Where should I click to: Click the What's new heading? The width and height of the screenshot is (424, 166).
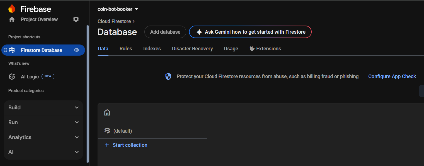coord(19,63)
